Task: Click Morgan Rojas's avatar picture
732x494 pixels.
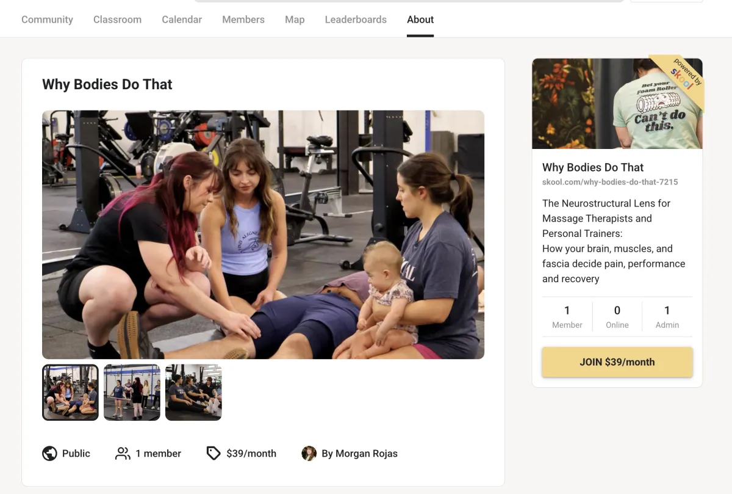Action: tap(309, 453)
